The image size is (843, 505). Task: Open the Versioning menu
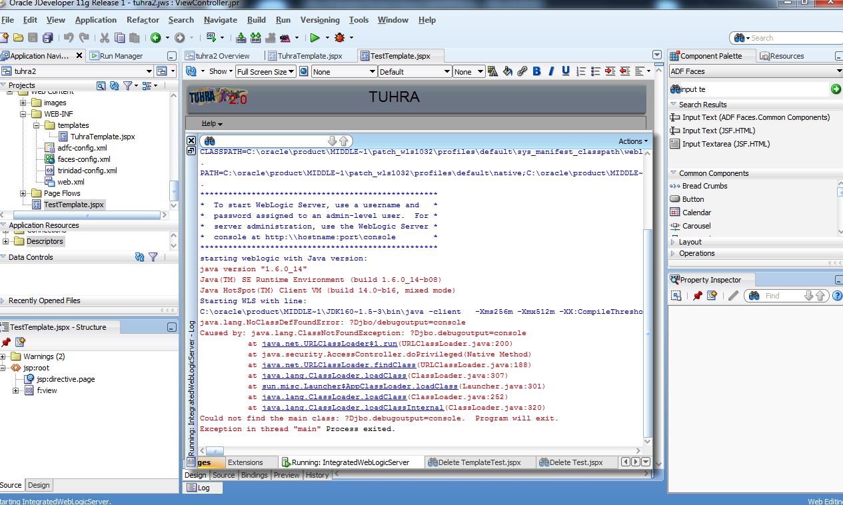pos(320,20)
